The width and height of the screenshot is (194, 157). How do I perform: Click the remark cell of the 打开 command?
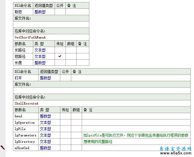[x=131, y=78]
